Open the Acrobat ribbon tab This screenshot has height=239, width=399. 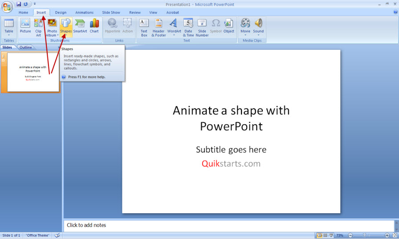pos(172,12)
